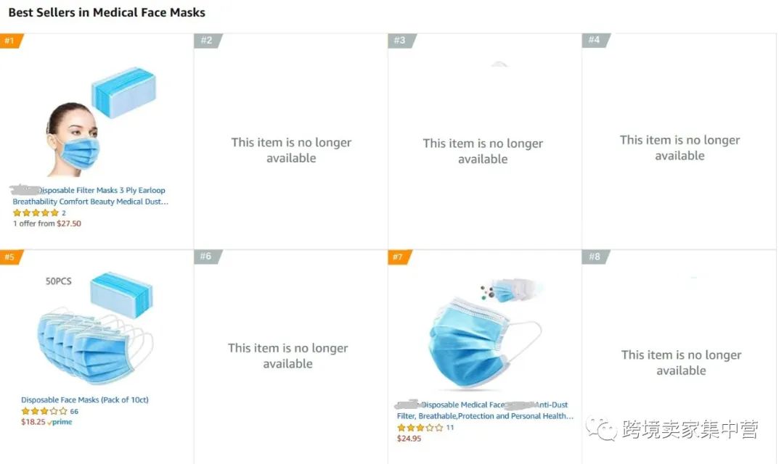Click the star rating with 11 reviews

[420, 428]
